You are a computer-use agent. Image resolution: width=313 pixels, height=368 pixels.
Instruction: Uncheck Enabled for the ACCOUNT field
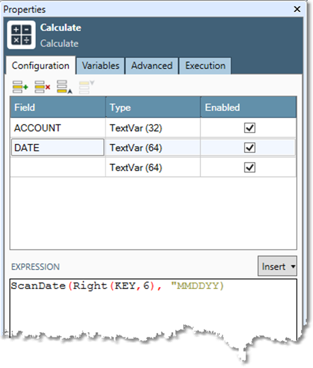249,128
